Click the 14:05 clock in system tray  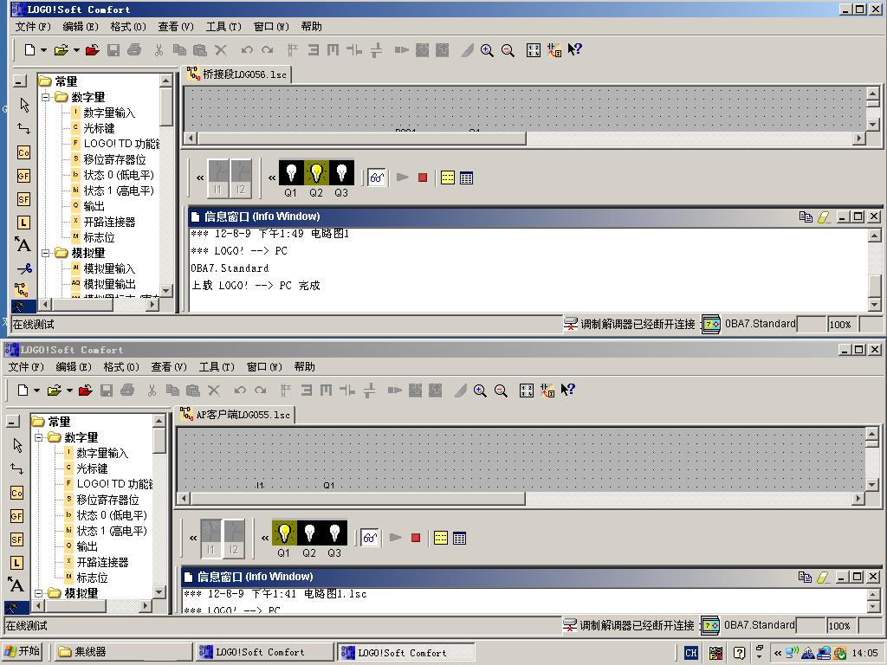pyautogui.click(x=865, y=653)
